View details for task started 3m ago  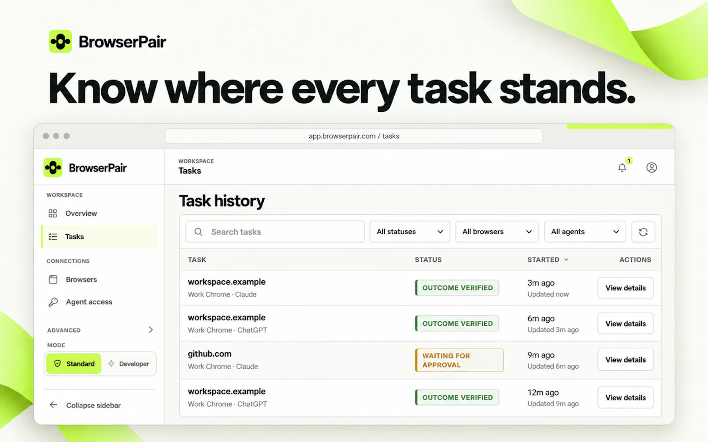[625, 288]
